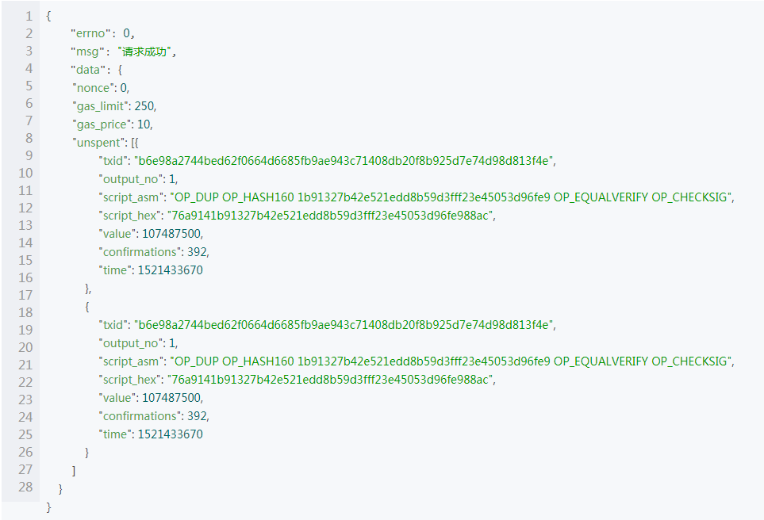Click the green msg value string
This screenshot has height=520, width=764.
point(146,52)
